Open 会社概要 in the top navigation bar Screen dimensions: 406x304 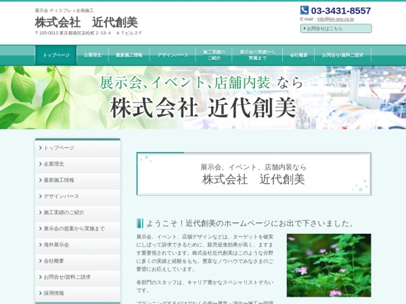298,55
